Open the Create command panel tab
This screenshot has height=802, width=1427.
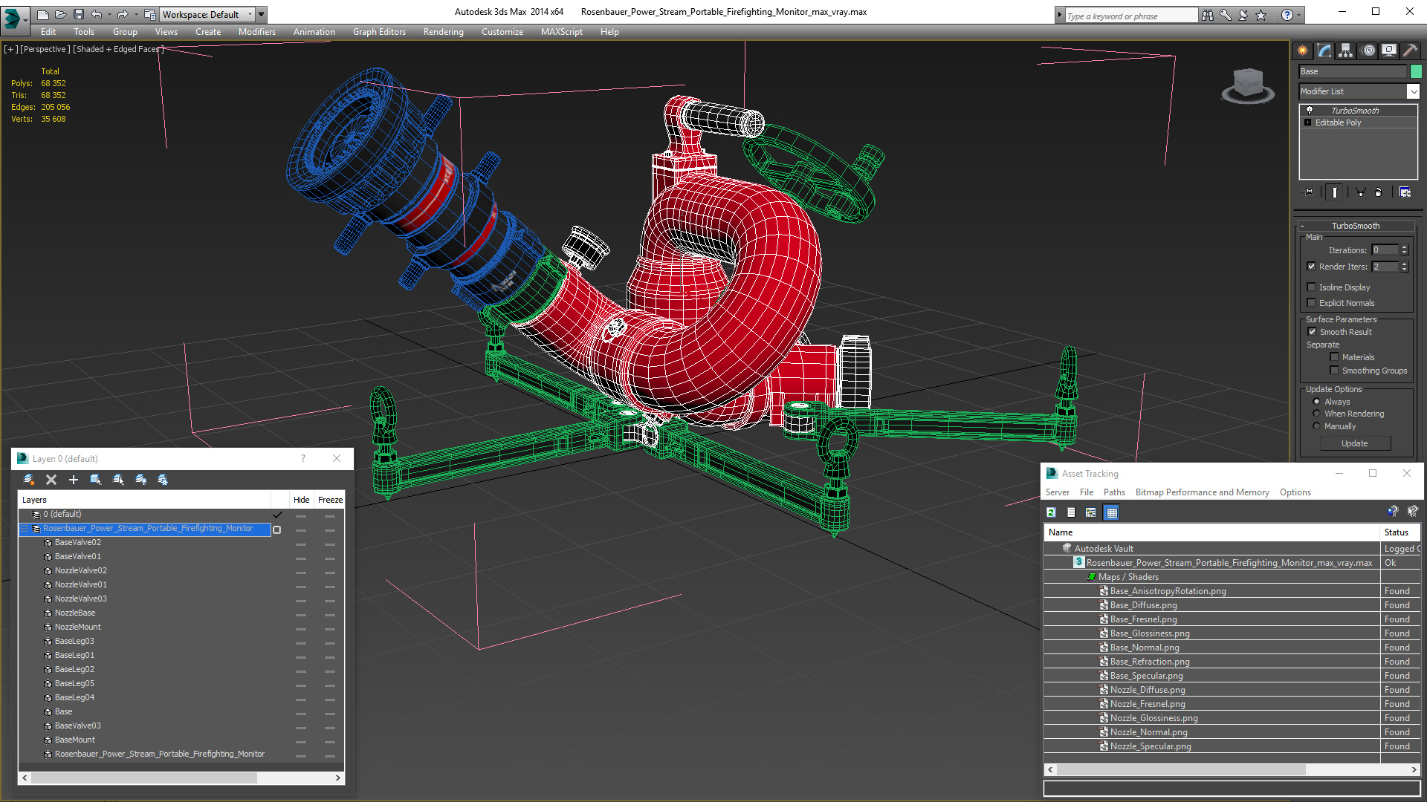coord(1303,50)
